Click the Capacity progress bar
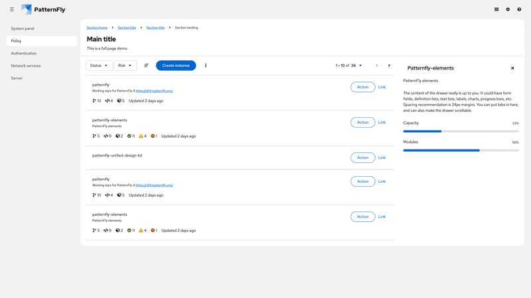The width and height of the screenshot is (531, 298). click(x=461, y=131)
